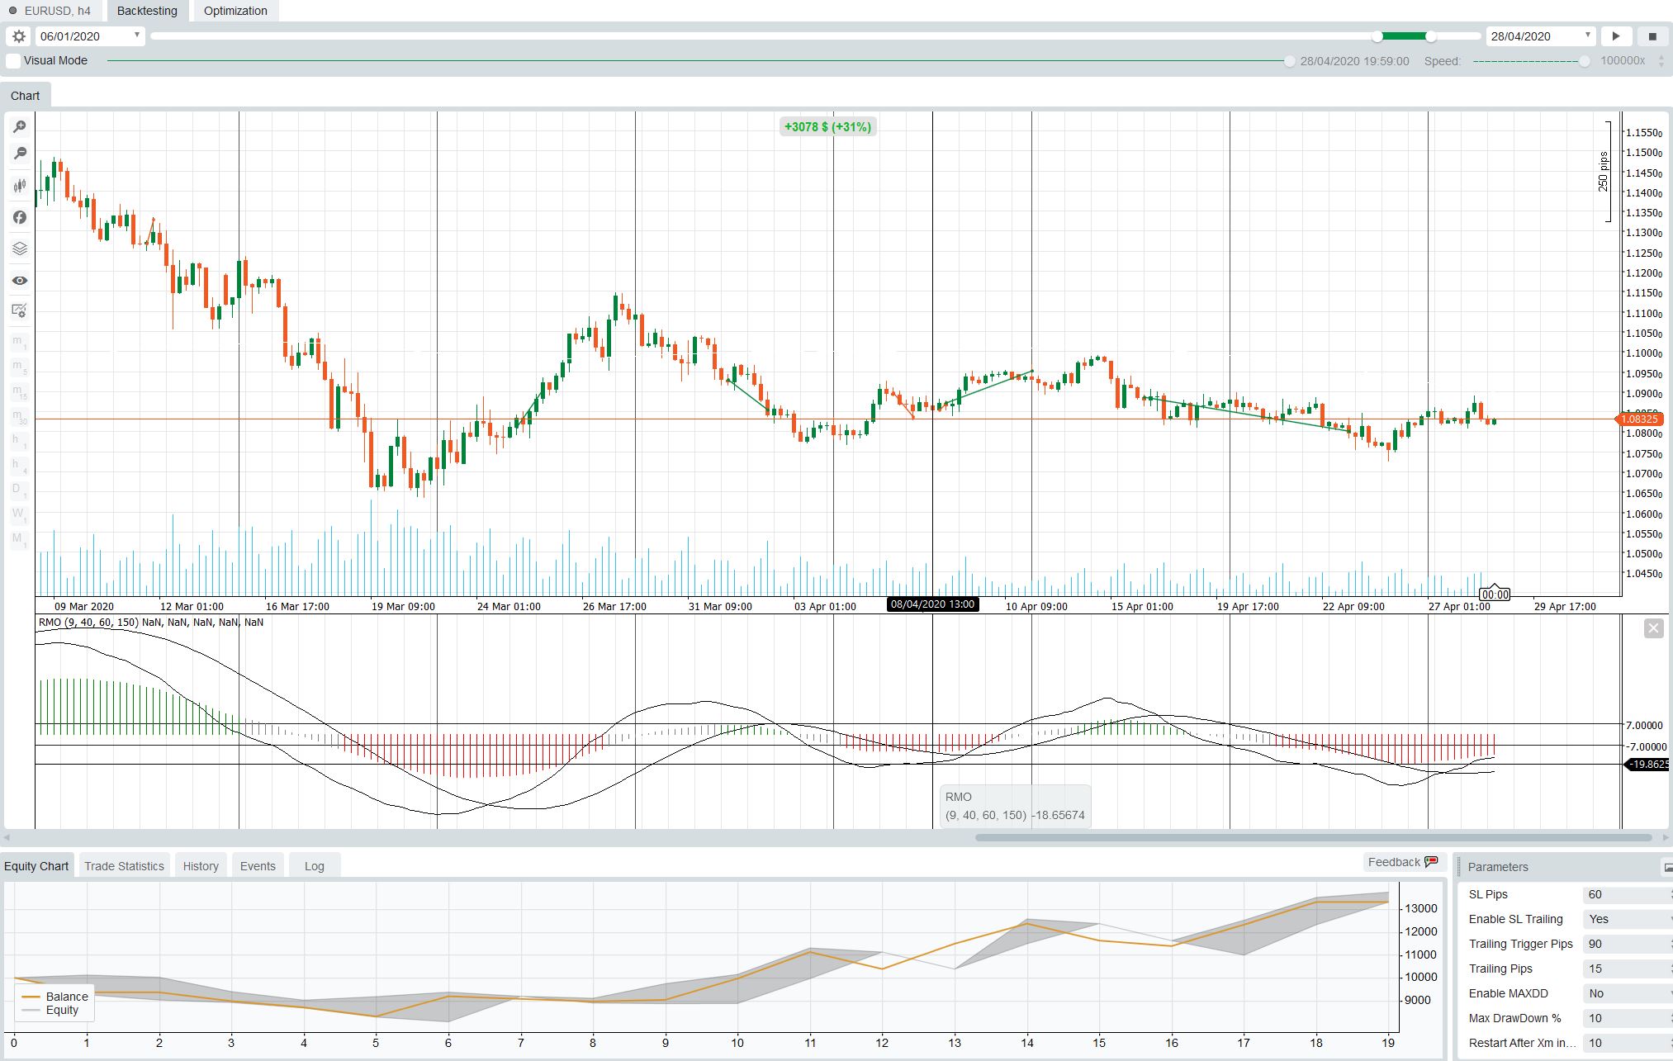Enable the Visual Mode checkbox
The width and height of the screenshot is (1673, 1061).
[x=13, y=61]
